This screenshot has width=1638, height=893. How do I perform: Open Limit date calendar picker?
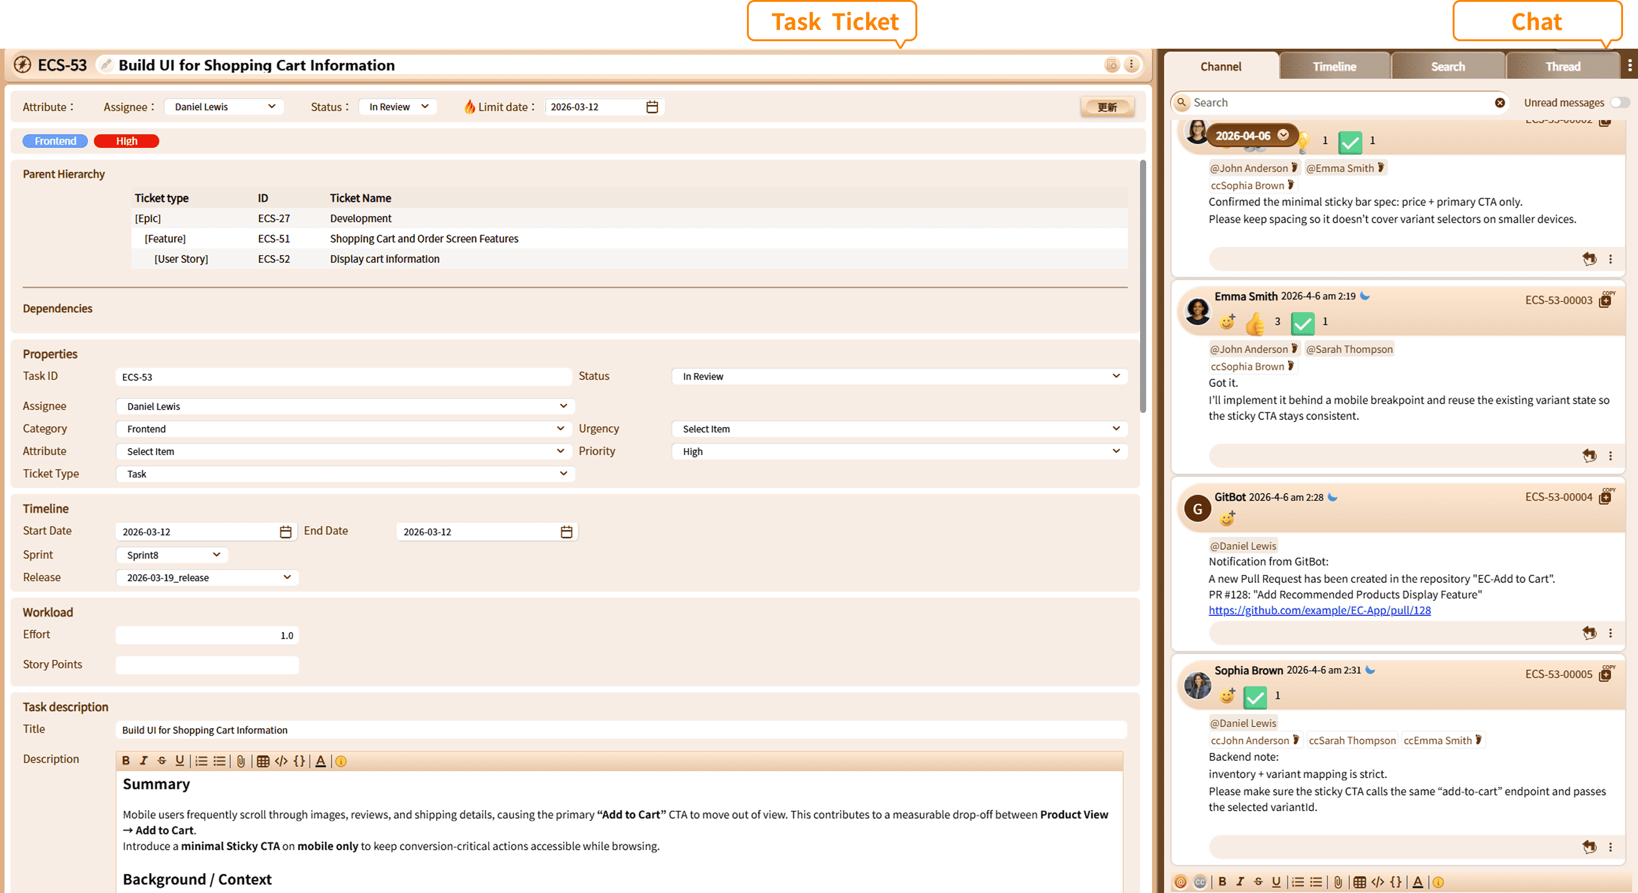651,107
